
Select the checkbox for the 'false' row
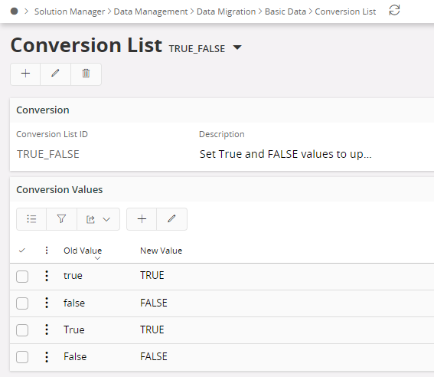tap(22, 303)
